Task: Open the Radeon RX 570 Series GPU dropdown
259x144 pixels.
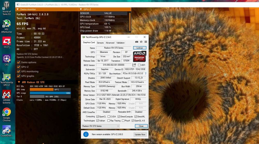Action: [100, 126]
